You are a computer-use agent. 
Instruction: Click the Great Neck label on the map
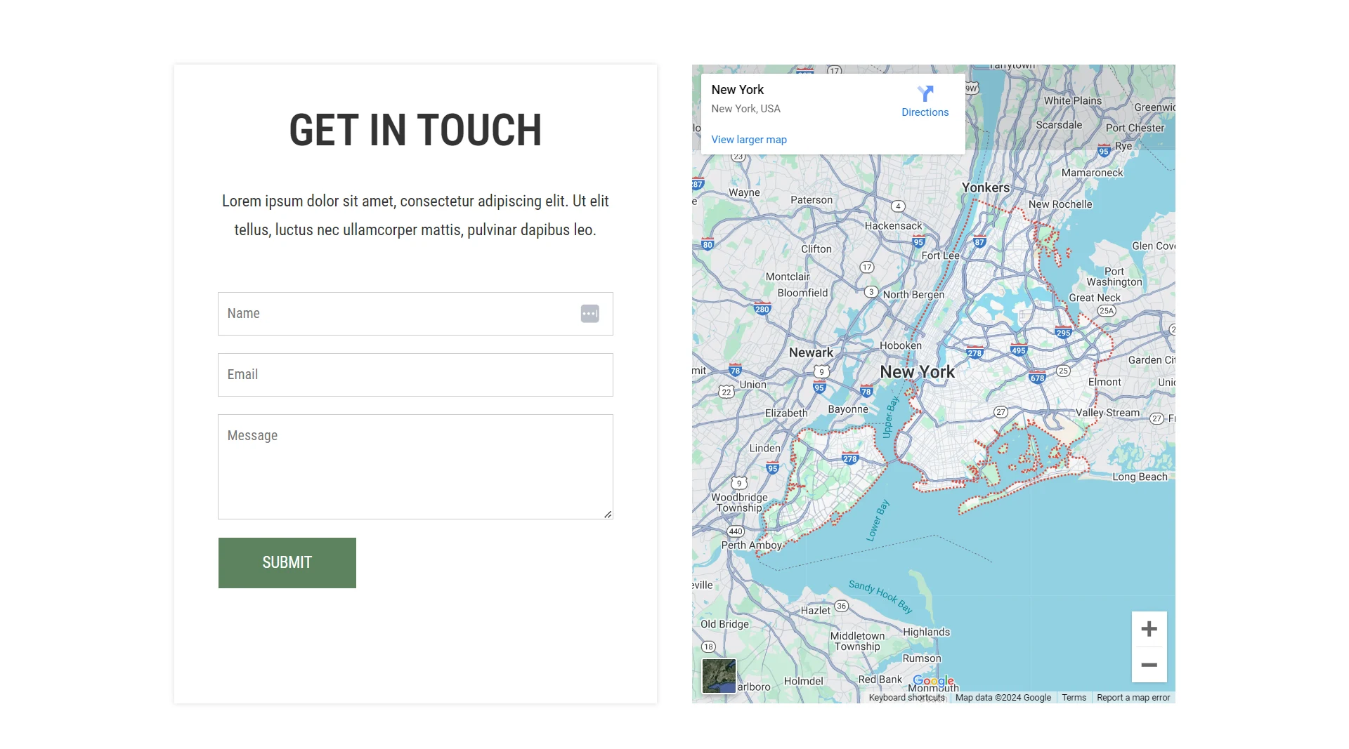pyautogui.click(x=1095, y=298)
